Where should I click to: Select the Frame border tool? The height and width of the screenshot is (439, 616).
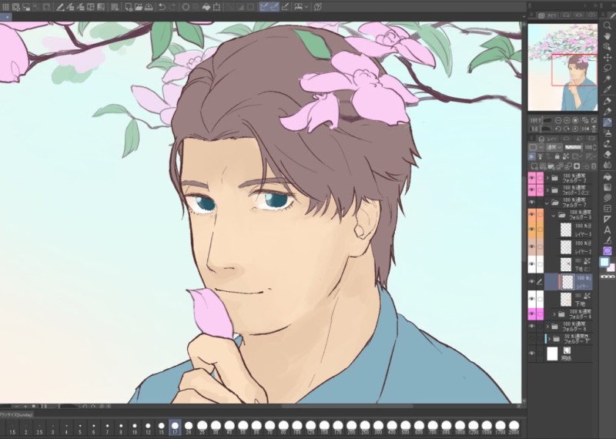pyautogui.click(x=608, y=208)
